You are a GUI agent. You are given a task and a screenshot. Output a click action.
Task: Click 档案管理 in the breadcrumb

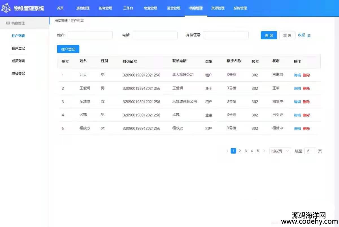(x=61, y=21)
